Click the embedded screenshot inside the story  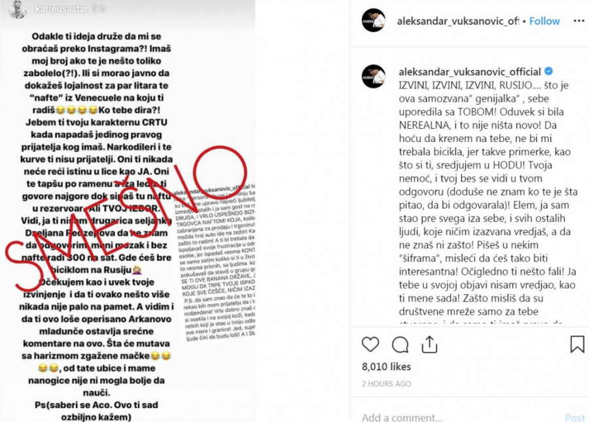pyautogui.click(x=215, y=262)
